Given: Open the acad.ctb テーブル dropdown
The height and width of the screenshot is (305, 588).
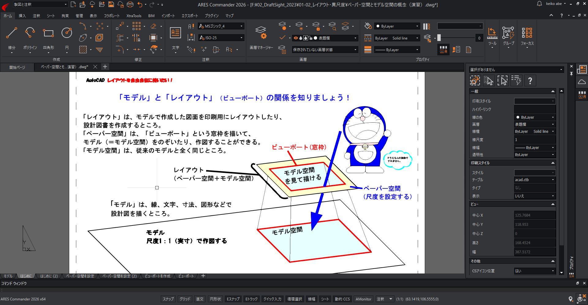Looking at the screenshot, I should point(535,180).
